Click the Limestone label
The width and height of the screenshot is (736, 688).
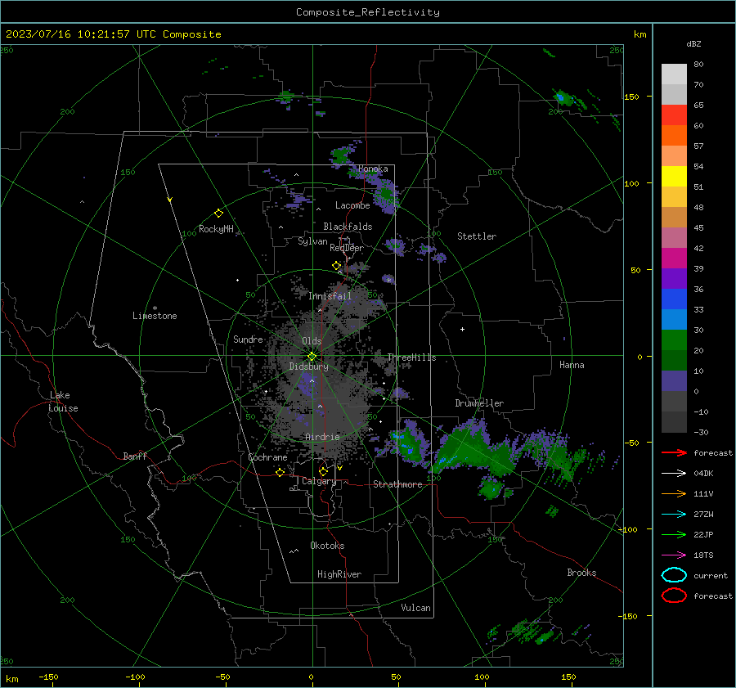click(x=155, y=316)
